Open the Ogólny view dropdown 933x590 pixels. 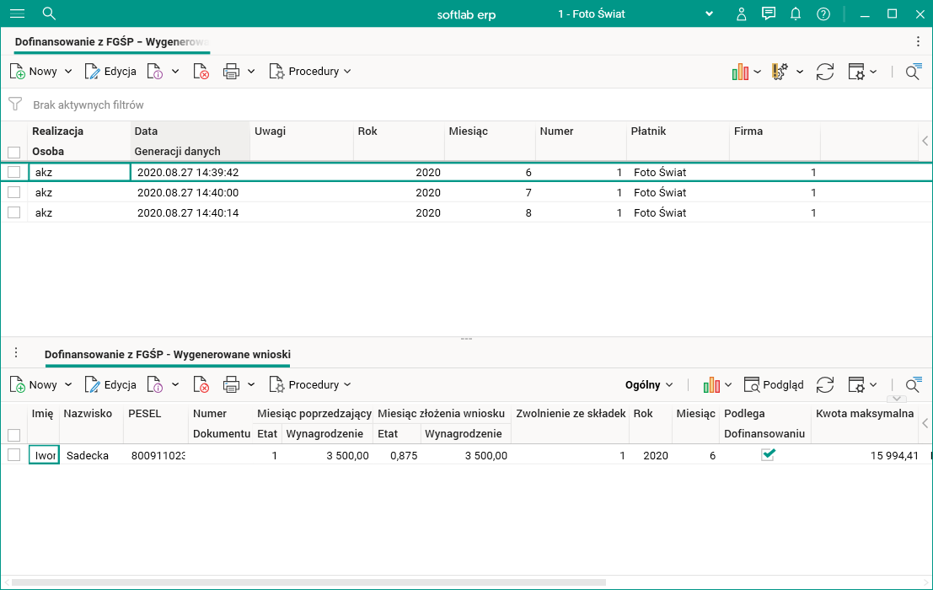(649, 385)
